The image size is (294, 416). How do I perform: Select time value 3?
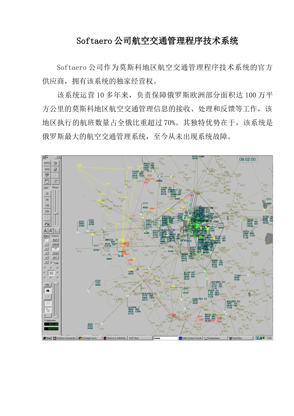pos(46,253)
